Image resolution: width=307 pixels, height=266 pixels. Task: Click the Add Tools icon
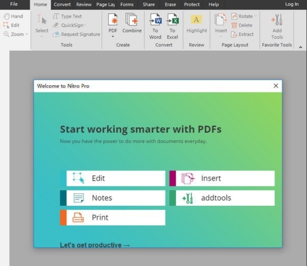point(277,20)
